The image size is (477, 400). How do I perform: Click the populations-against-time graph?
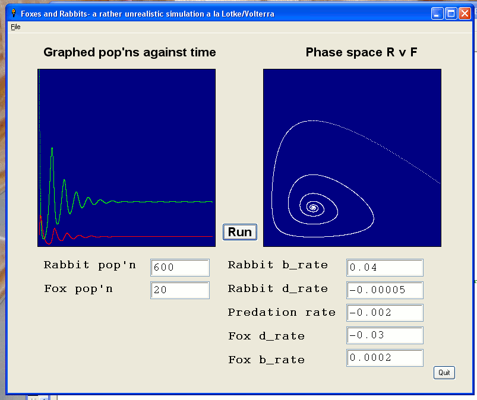[x=127, y=157]
